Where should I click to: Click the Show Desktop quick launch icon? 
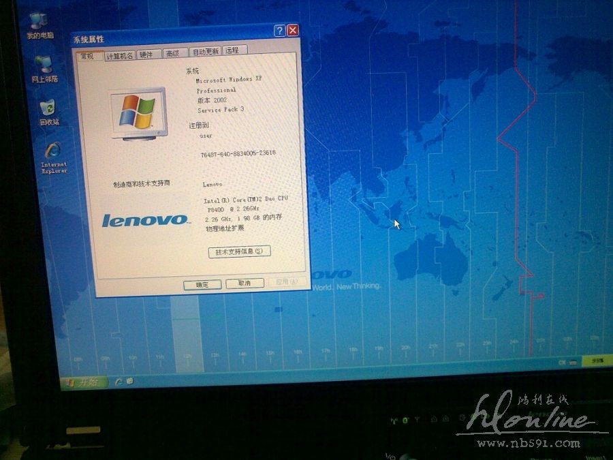pos(130,381)
